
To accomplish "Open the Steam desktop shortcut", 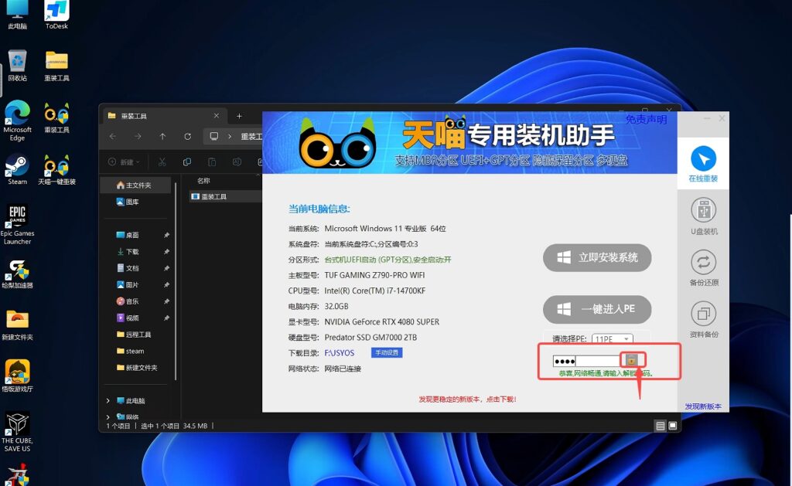I will [17, 169].
